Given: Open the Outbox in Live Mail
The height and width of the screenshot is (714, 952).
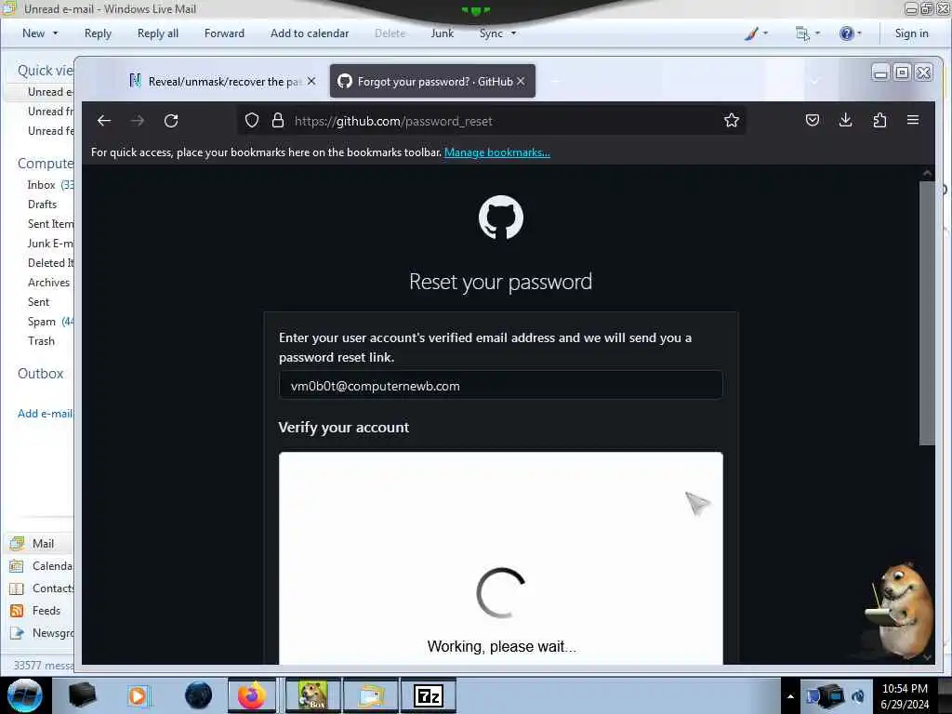Looking at the screenshot, I should pyautogui.click(x=40, y=374).
